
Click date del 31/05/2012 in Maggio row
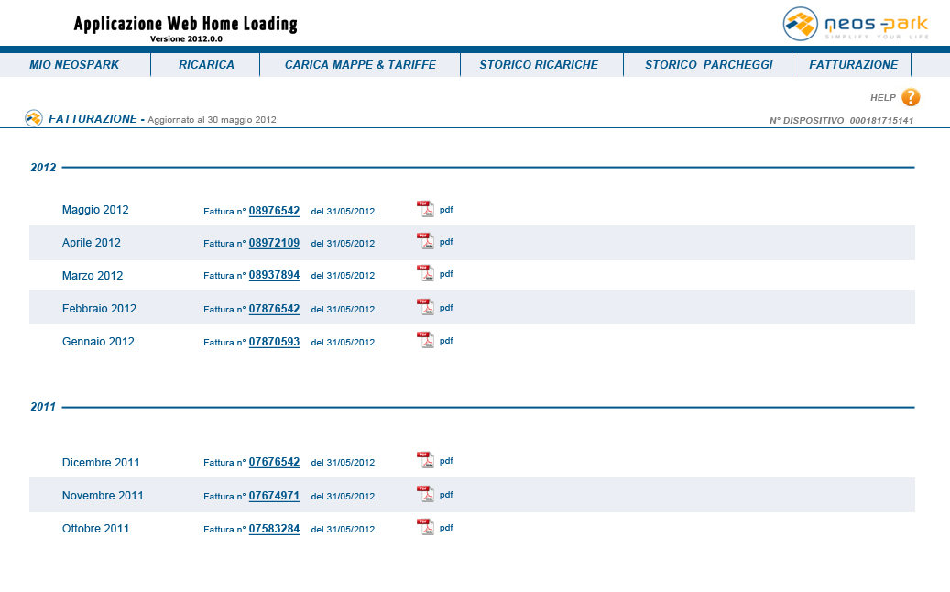click(343, 212)
